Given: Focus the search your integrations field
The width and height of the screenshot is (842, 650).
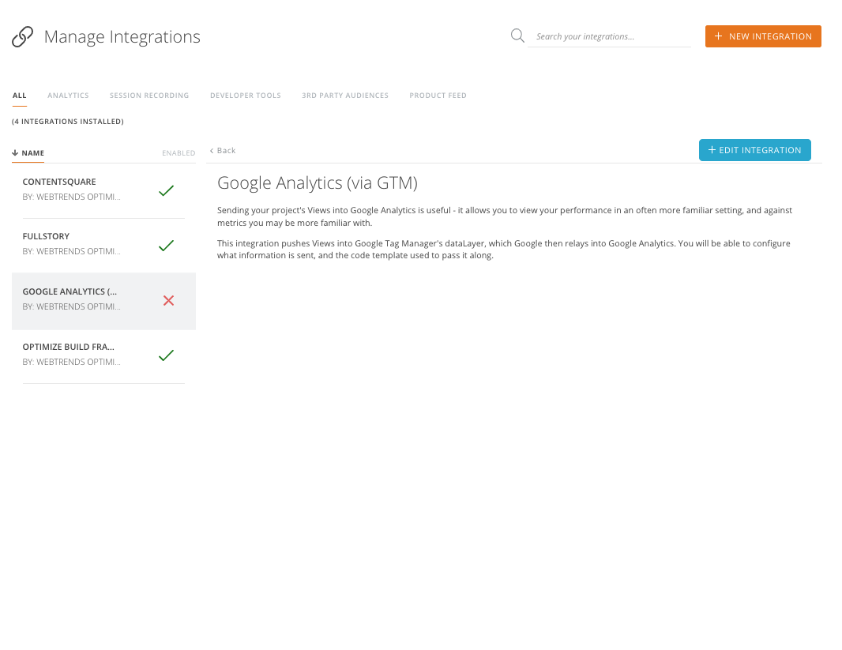Looking at the screenshot, I should coord(608,36).
